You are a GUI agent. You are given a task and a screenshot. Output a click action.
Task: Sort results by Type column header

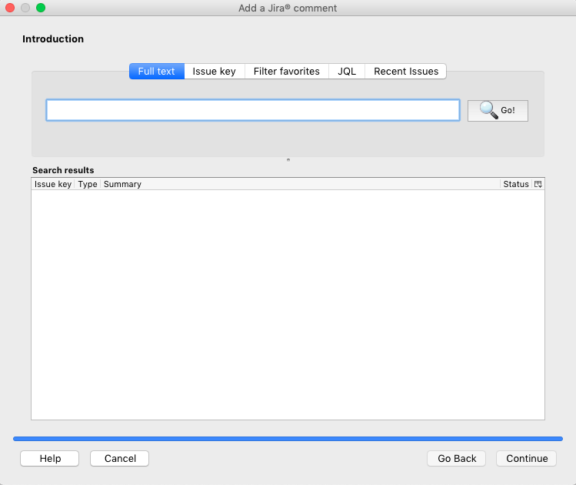click(88, 184)
